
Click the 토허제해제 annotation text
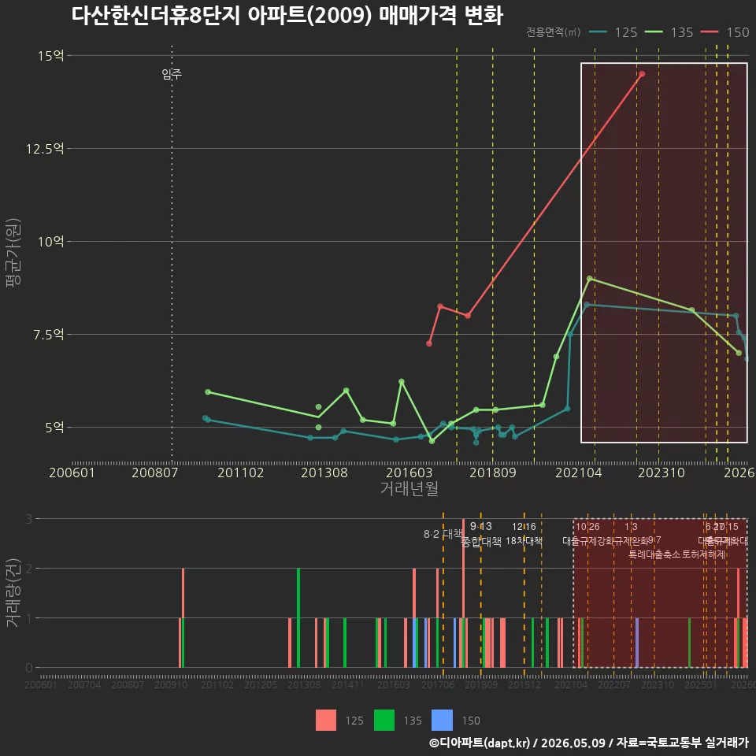click(x=704, y=554)
